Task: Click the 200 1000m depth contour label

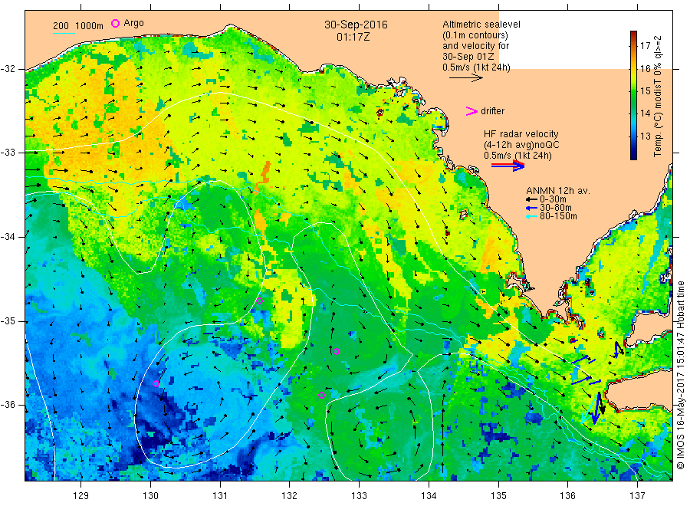Action: coord(78,26)
